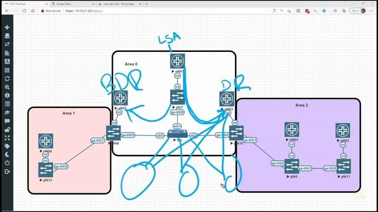378x212 pixels.
Task: Click the ge-0/0/0 label left of pfe11
Action: (330, 168)
